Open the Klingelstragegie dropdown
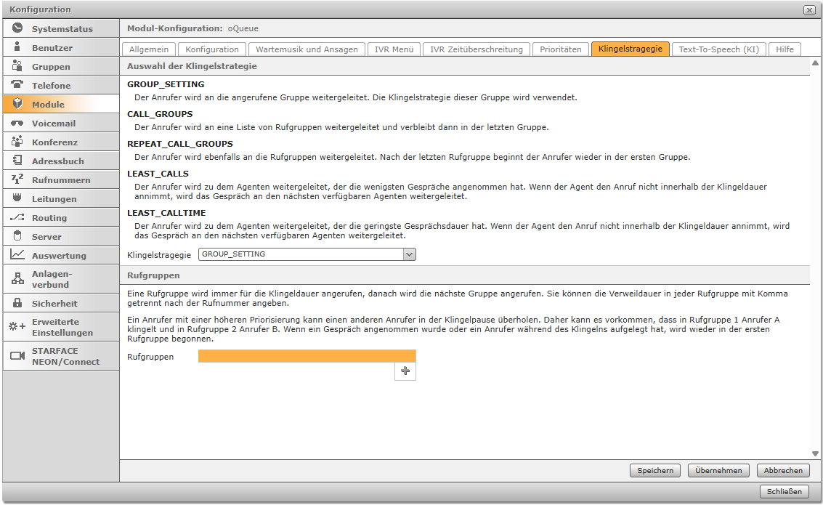 pyautogui.click(x=409, y=254)
